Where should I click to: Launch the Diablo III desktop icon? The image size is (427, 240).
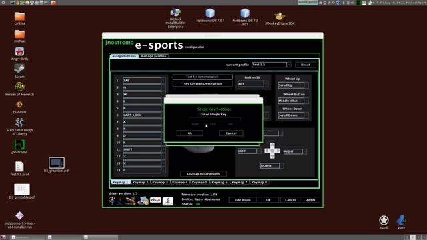pos(19,107)
